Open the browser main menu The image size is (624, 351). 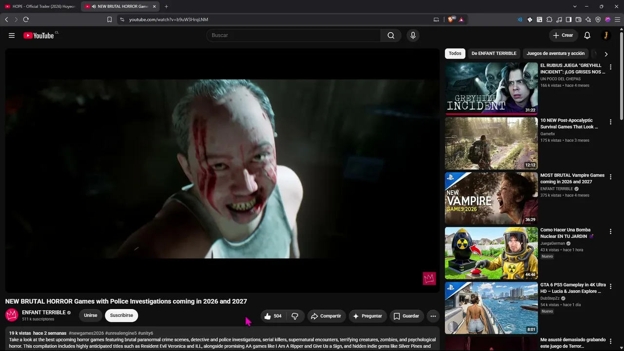click(x=617, y=19)
